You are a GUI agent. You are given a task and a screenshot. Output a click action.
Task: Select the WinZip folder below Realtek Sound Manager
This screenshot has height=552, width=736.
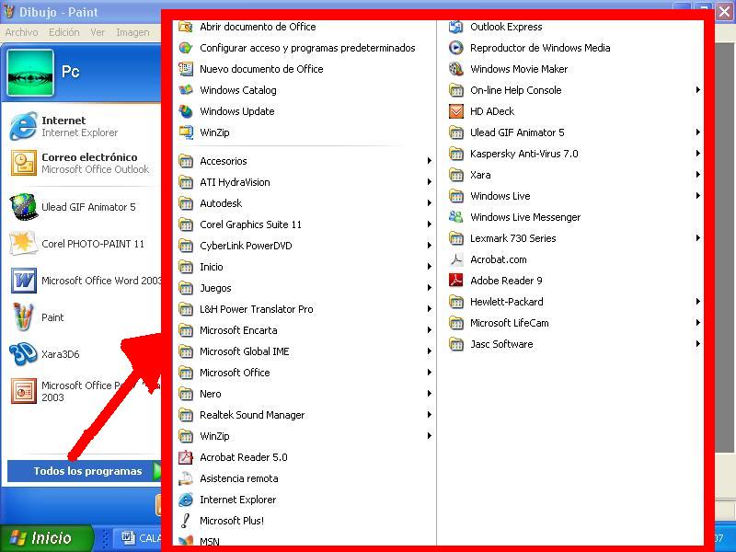coord(305,436)
